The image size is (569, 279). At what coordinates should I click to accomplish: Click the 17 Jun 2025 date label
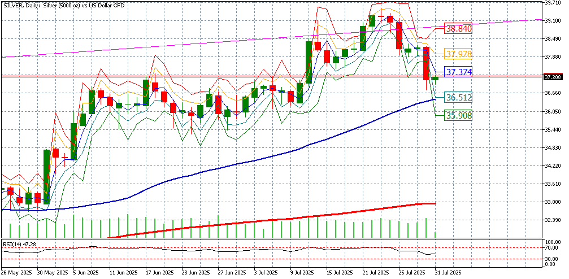coord(160,272)
